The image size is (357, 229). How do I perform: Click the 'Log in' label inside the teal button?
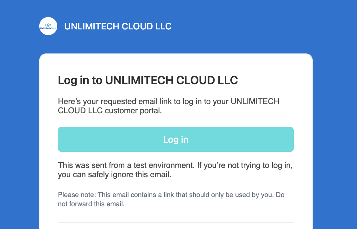coord(176,139)
